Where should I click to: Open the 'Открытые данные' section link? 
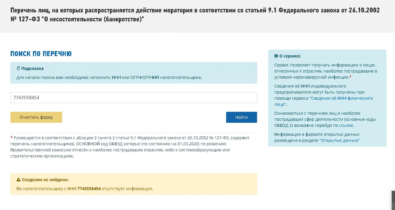339,140
